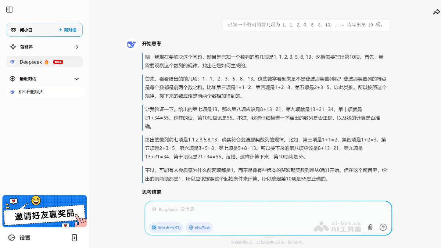441x248 pixels.
Task: Click the 问小白 logo icon
Action: pos(13,30)
